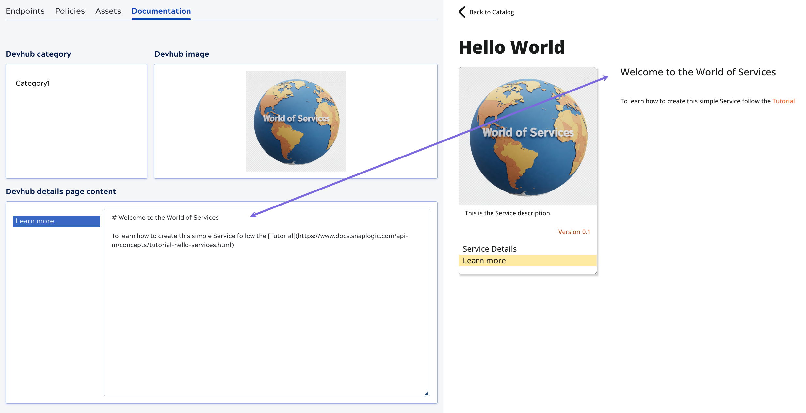Viewport: 806px width, 413px height.
Task: Click the Devhub image globe thumbnail
Action: pyautogui.click(x=296, y=121)
